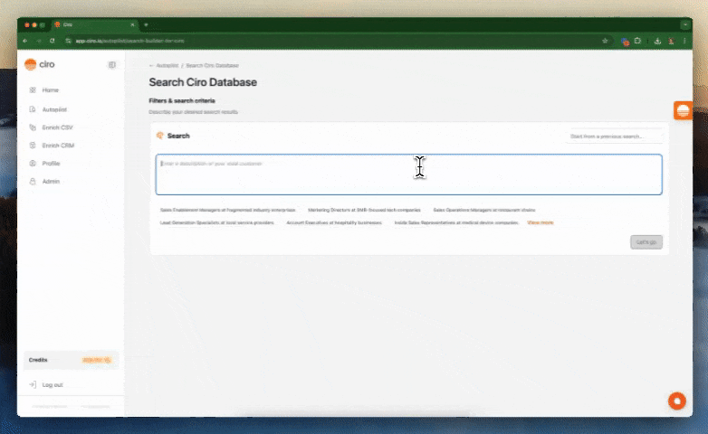Bookmark this page with the star icon
The image size is (708, 434).
(605, 41)
